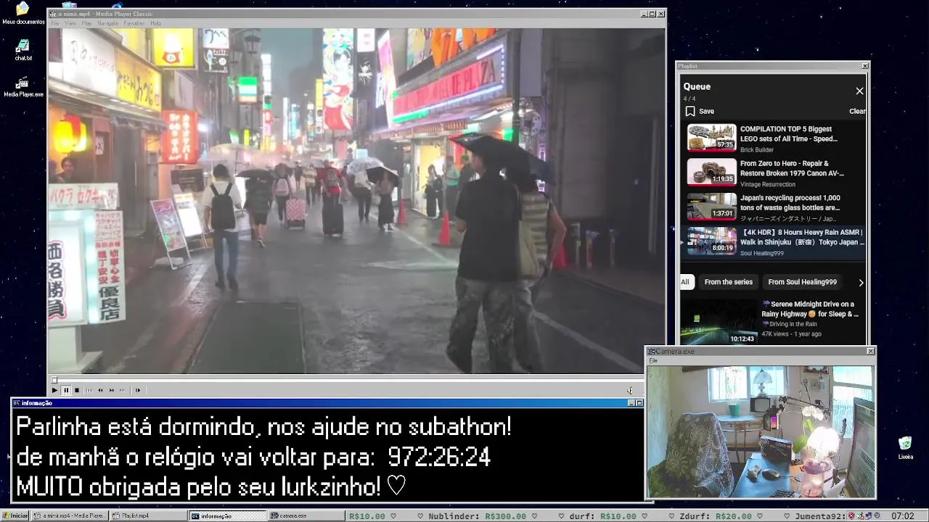Switch to 'a mimir.mp4 - Media Player' taskbar item
The width and height of the screenshot is (929, 522).
70,515
